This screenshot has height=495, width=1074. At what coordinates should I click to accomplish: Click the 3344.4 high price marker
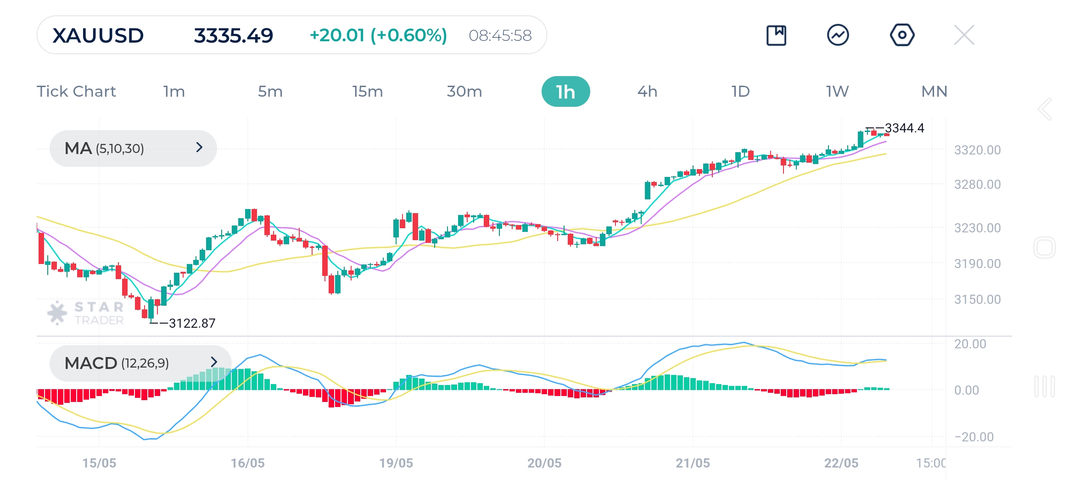904,128
